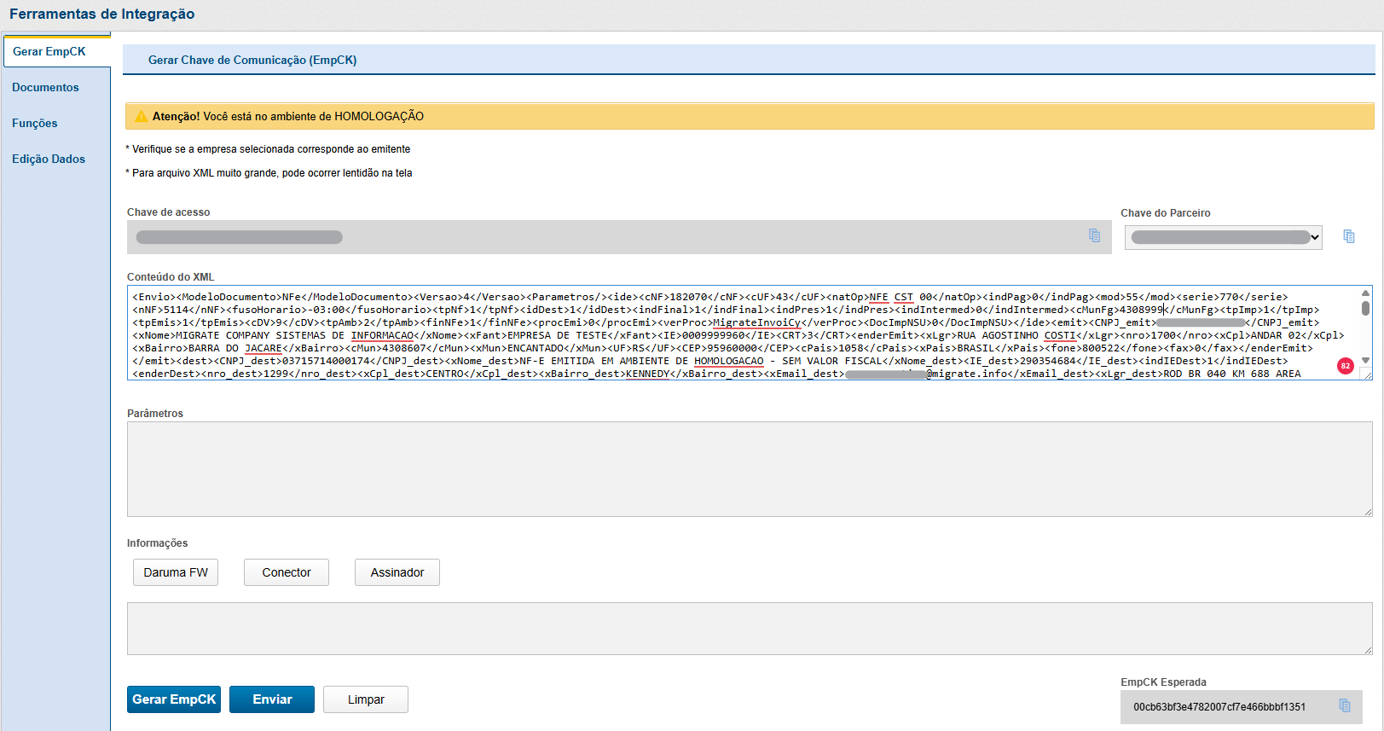This screenshot has width=1384, height=731.
Task: Click the Conector button
Action: (x=287, y=572)
